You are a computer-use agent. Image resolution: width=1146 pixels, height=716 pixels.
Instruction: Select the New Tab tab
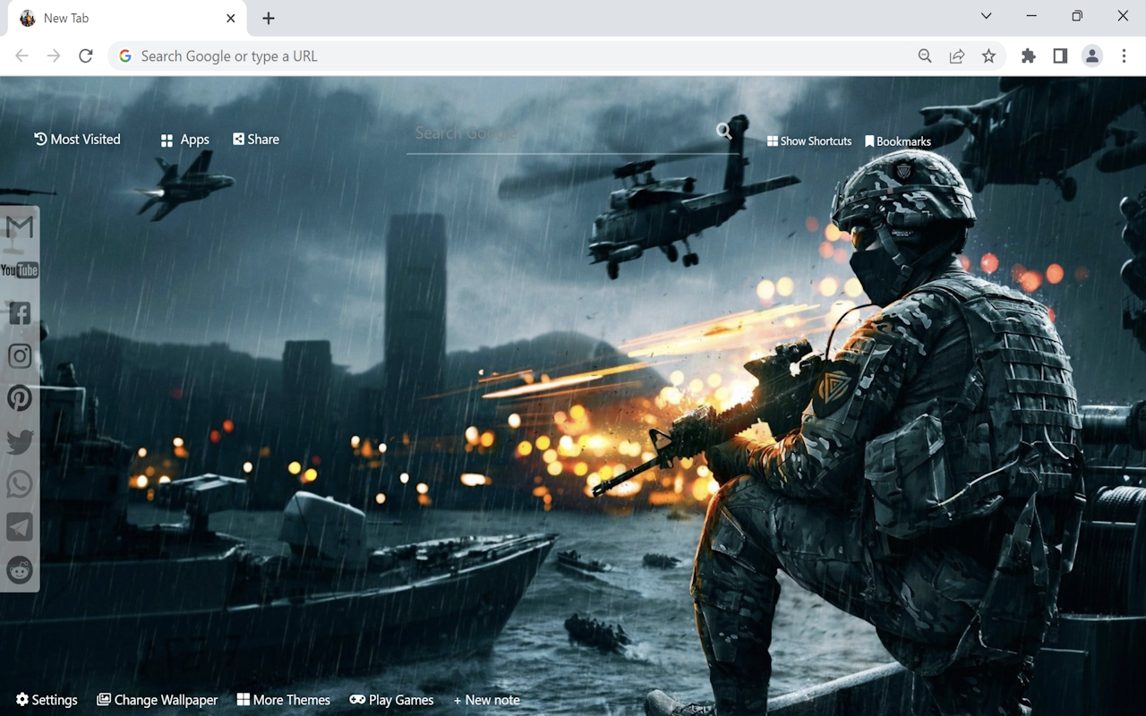(x=128, y=18)
